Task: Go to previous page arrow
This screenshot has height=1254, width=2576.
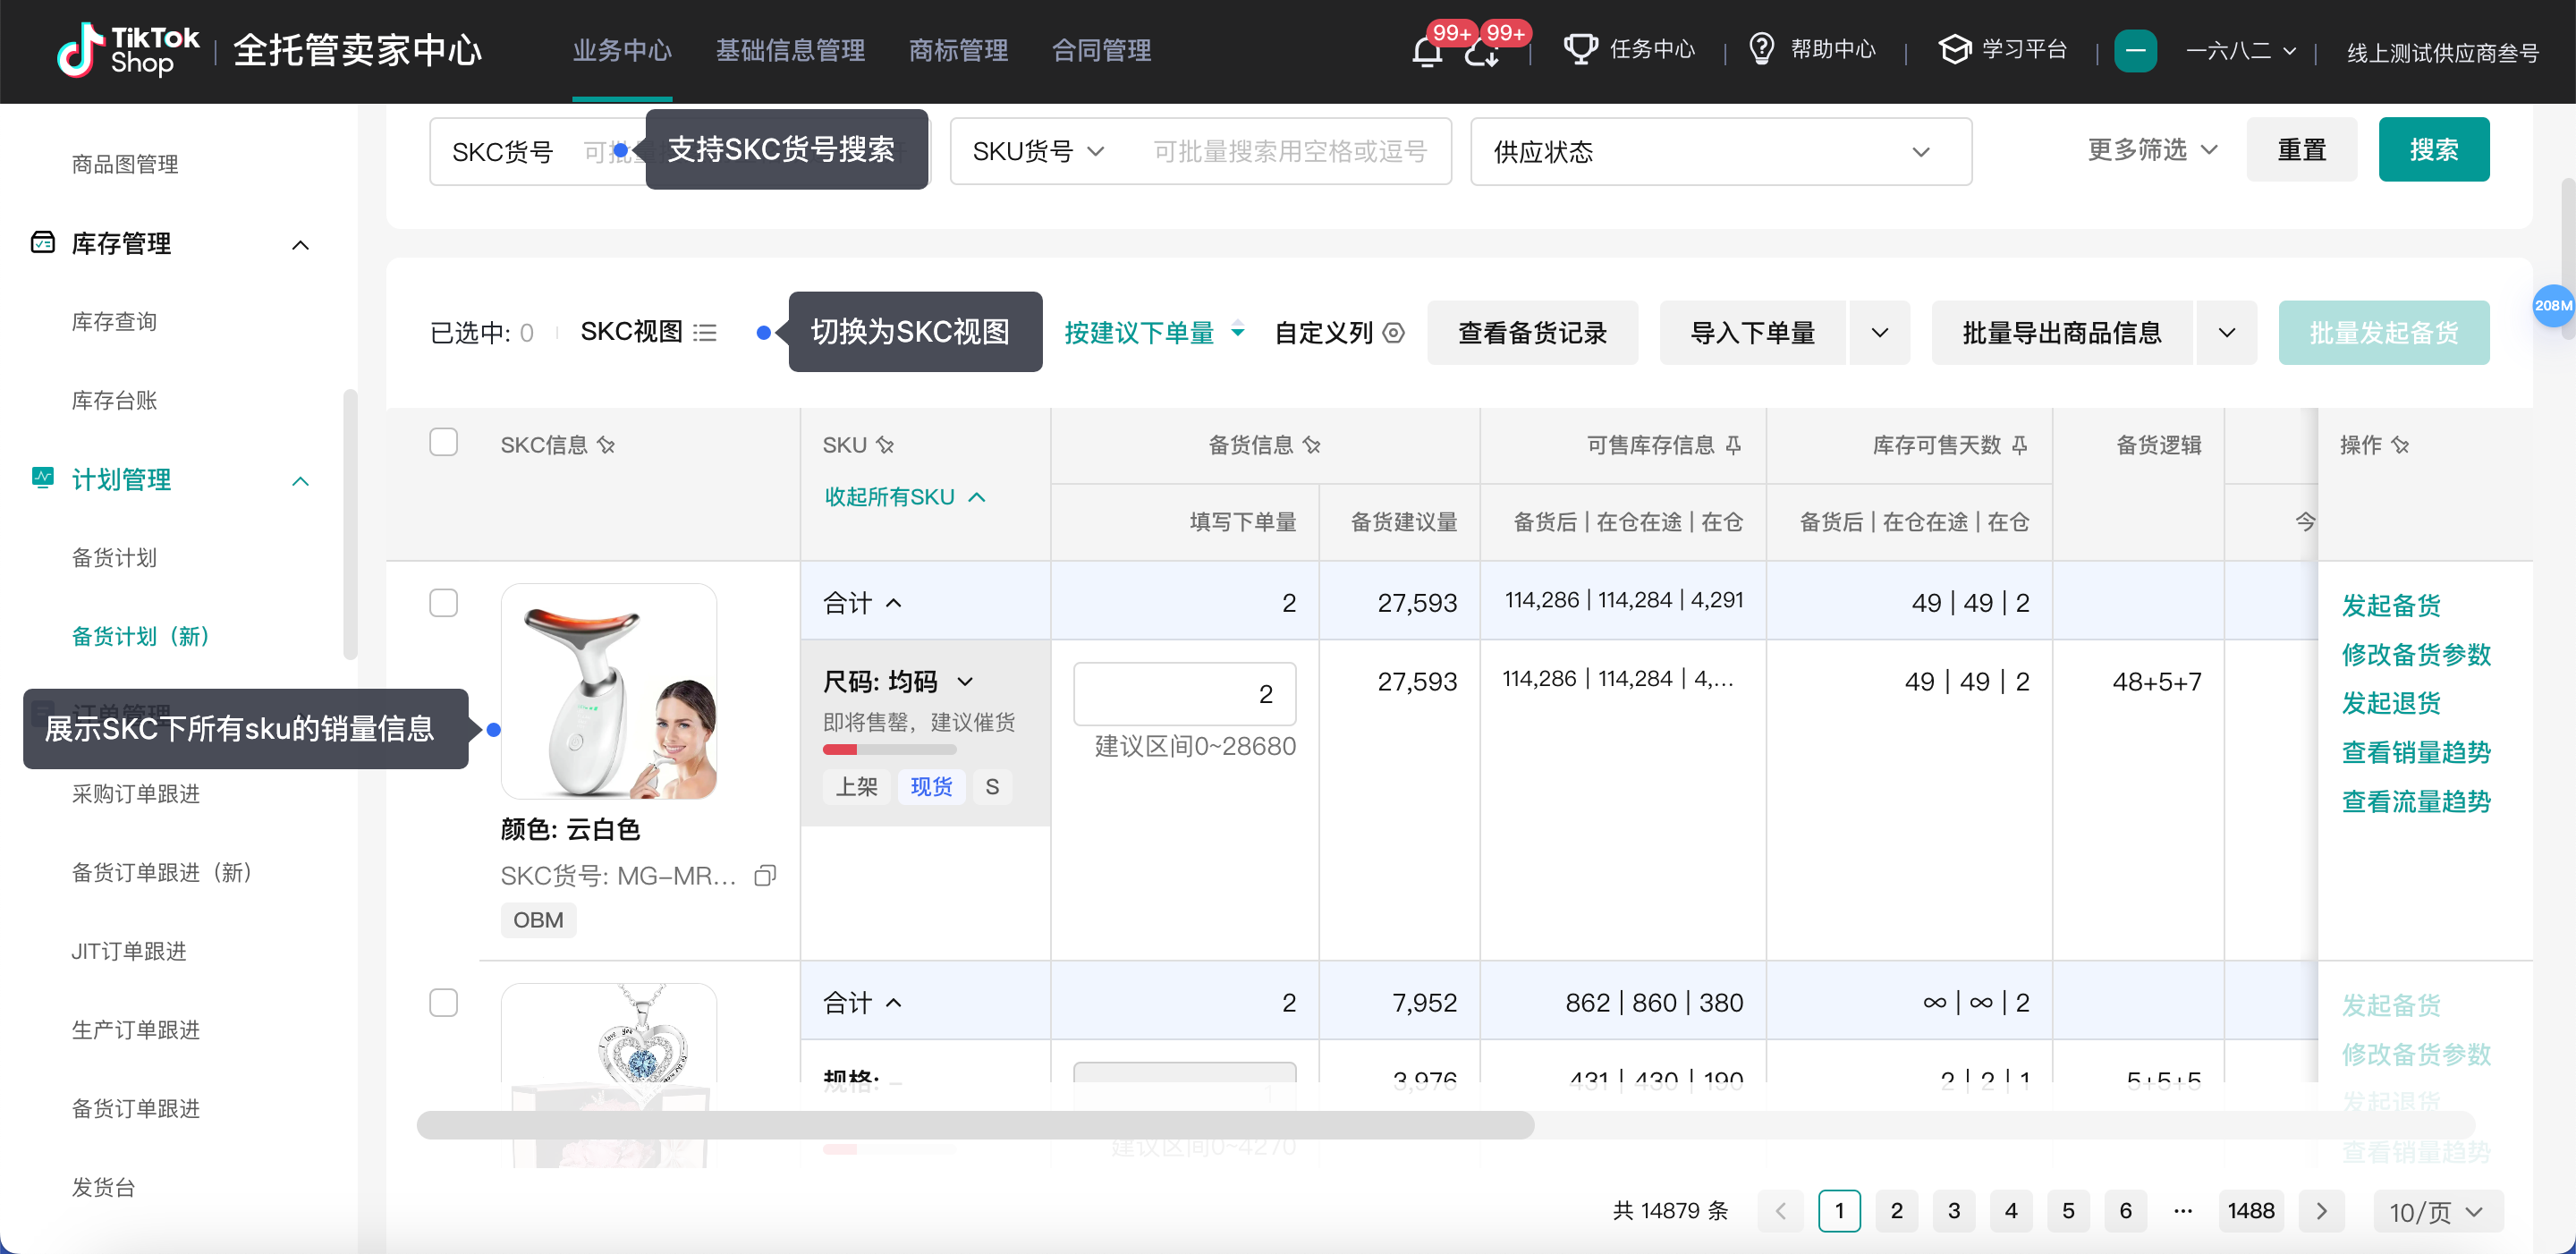Action: coord(1780,1211)
